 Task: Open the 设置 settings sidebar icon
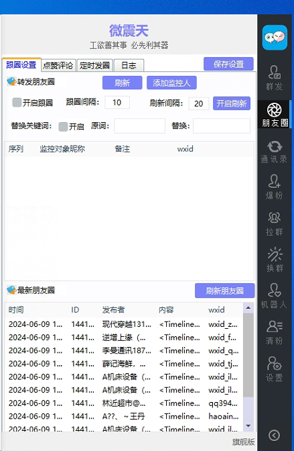point(275,368)
